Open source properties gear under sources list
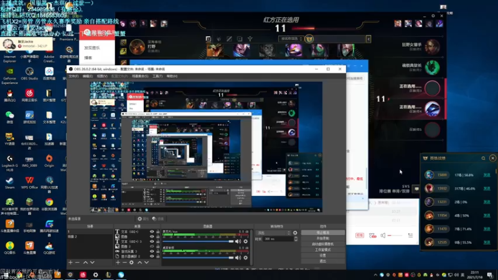 pos(131,263)
